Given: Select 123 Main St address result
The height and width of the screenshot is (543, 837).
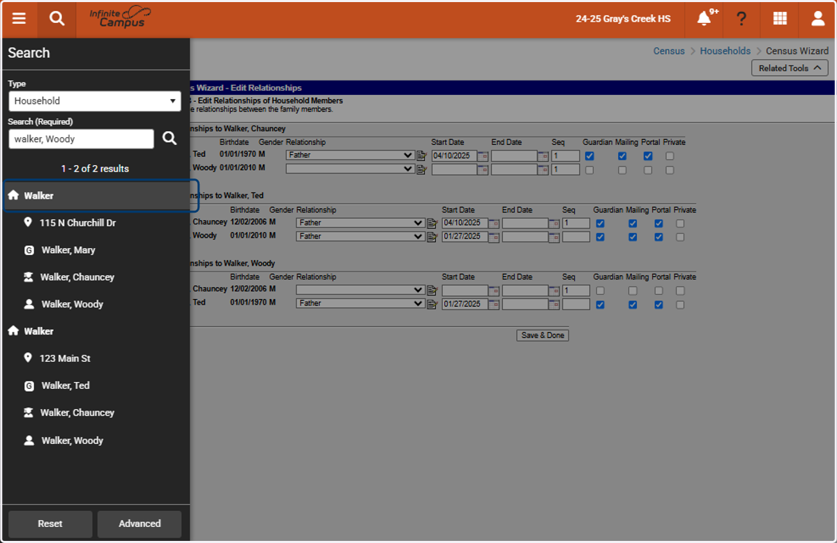Looking at the screenshot, I should (65, 358).
